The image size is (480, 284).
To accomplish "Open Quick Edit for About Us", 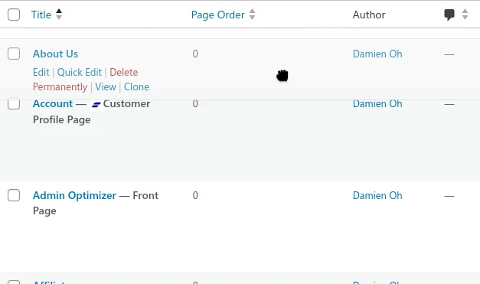I will (x=80, y=72).
